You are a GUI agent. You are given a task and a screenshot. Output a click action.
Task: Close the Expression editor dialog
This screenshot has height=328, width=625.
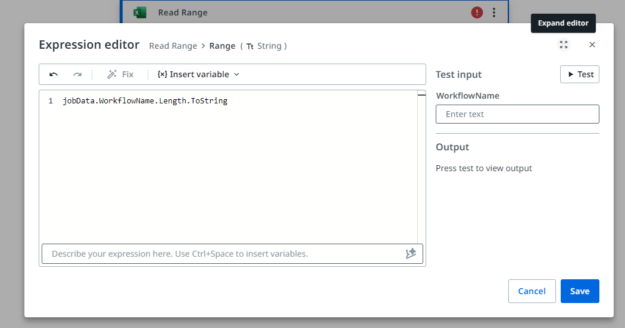point(592,45)
